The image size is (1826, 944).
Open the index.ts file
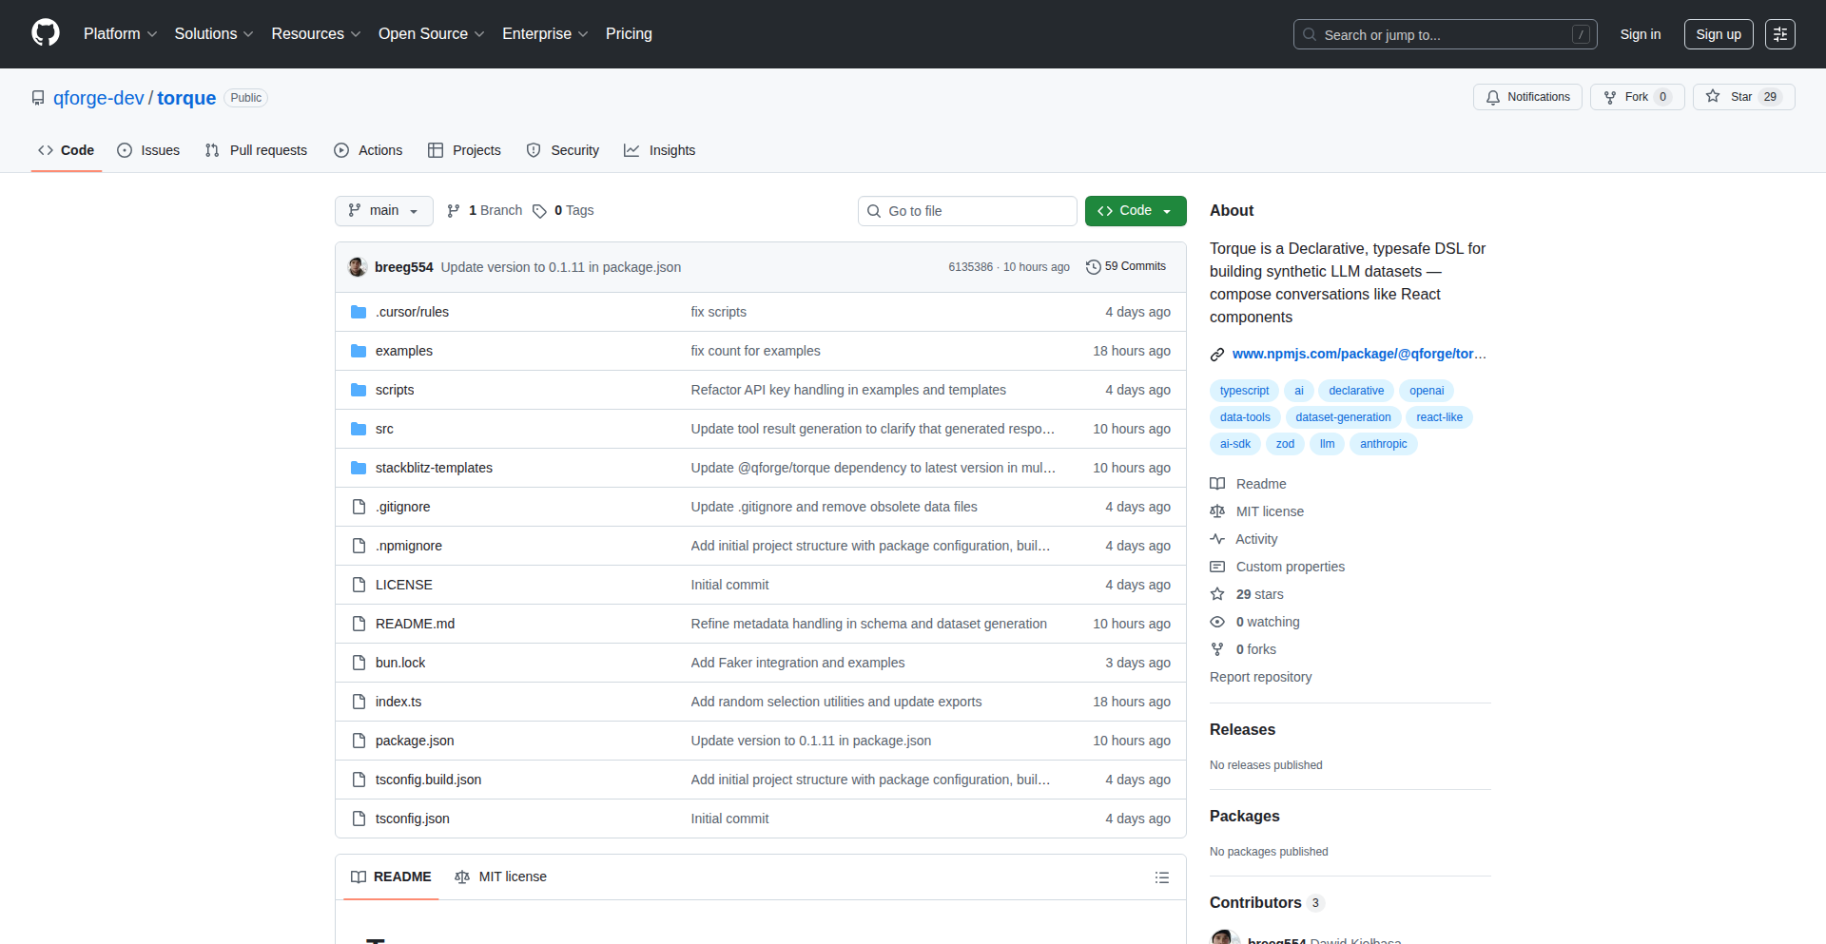click(398, 702)
